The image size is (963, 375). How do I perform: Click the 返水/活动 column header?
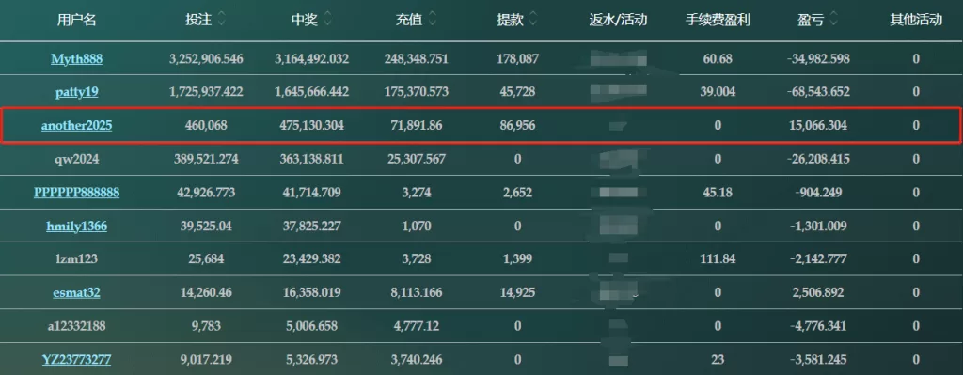[618, 20]
